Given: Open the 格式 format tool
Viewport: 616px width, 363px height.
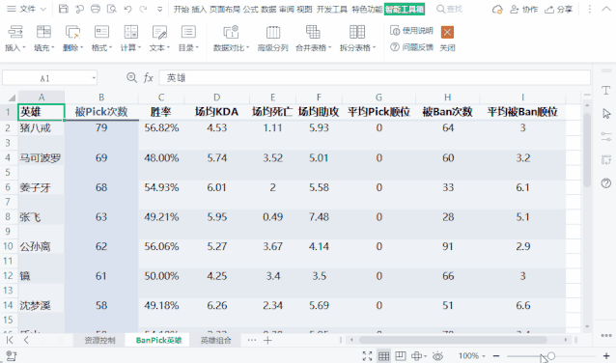Looking at the screenshot, I should click(x=101, y=39).
